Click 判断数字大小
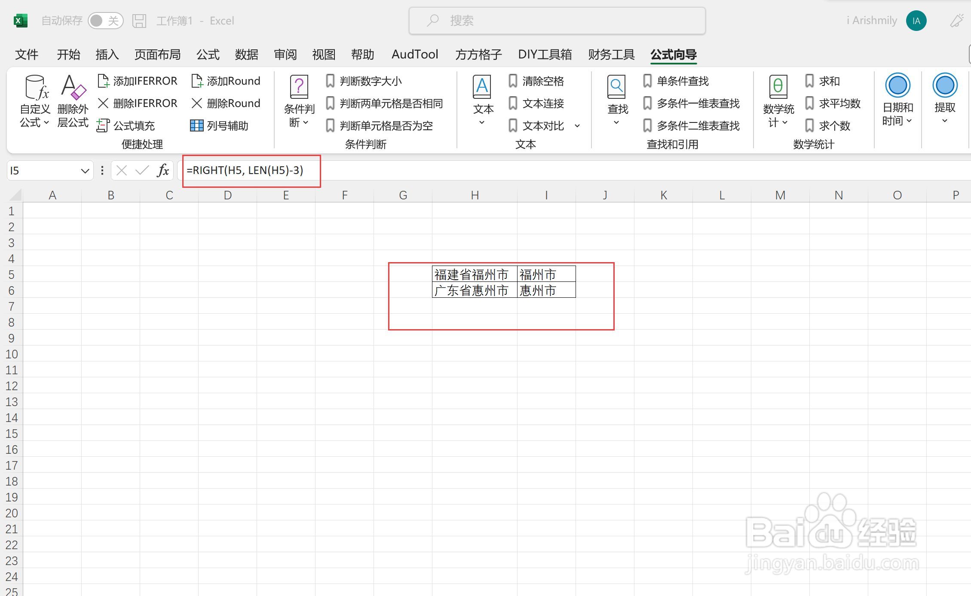Viewport: 971px width, 596px height. 364,81
